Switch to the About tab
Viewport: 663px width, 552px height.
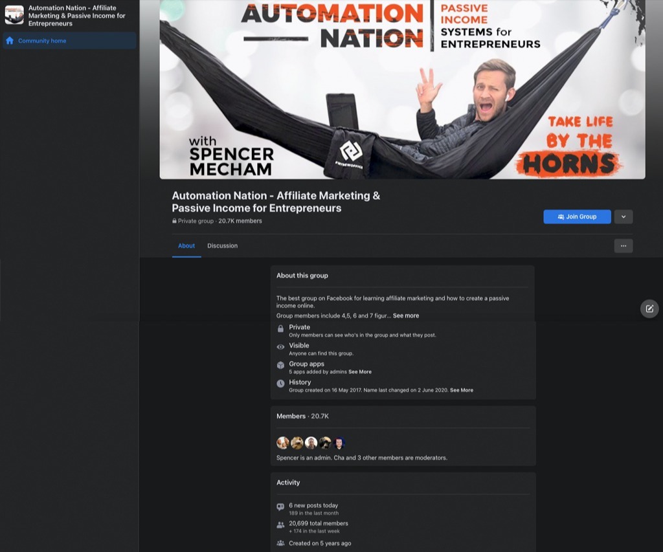pos(186,246)
